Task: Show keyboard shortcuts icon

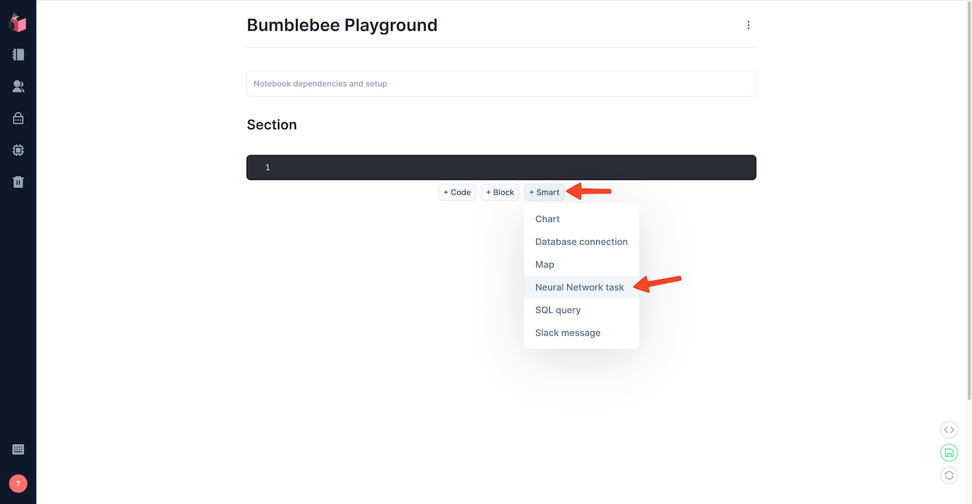Action: click(x=18, y=449)
